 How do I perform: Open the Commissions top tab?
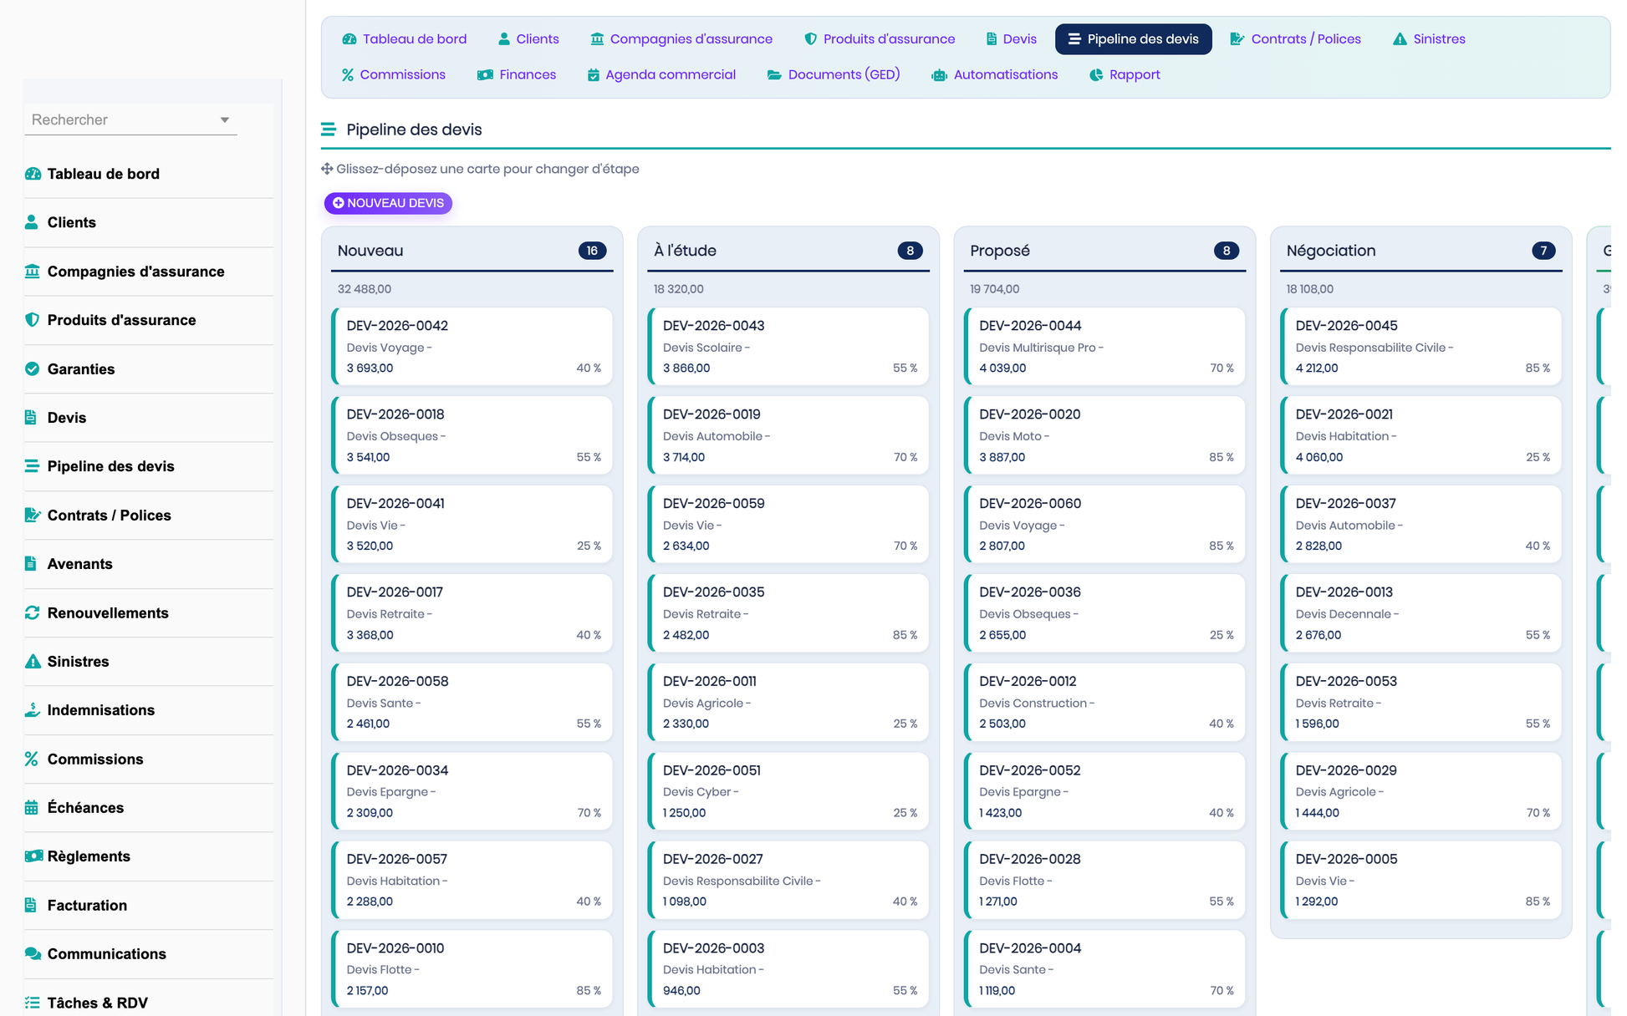394,74
